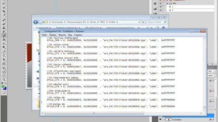Click the '//FC Zorya Luhansk' comment line
The width and height of the screenshot is (218, 122).
point(59,64)
